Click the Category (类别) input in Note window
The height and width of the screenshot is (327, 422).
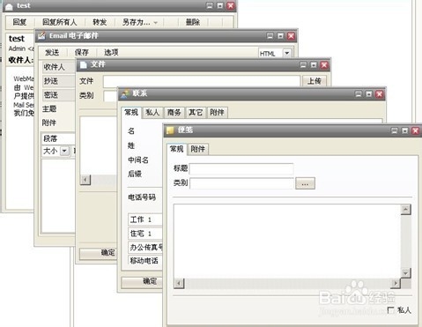pyautogui.click(x=241, y=182)
